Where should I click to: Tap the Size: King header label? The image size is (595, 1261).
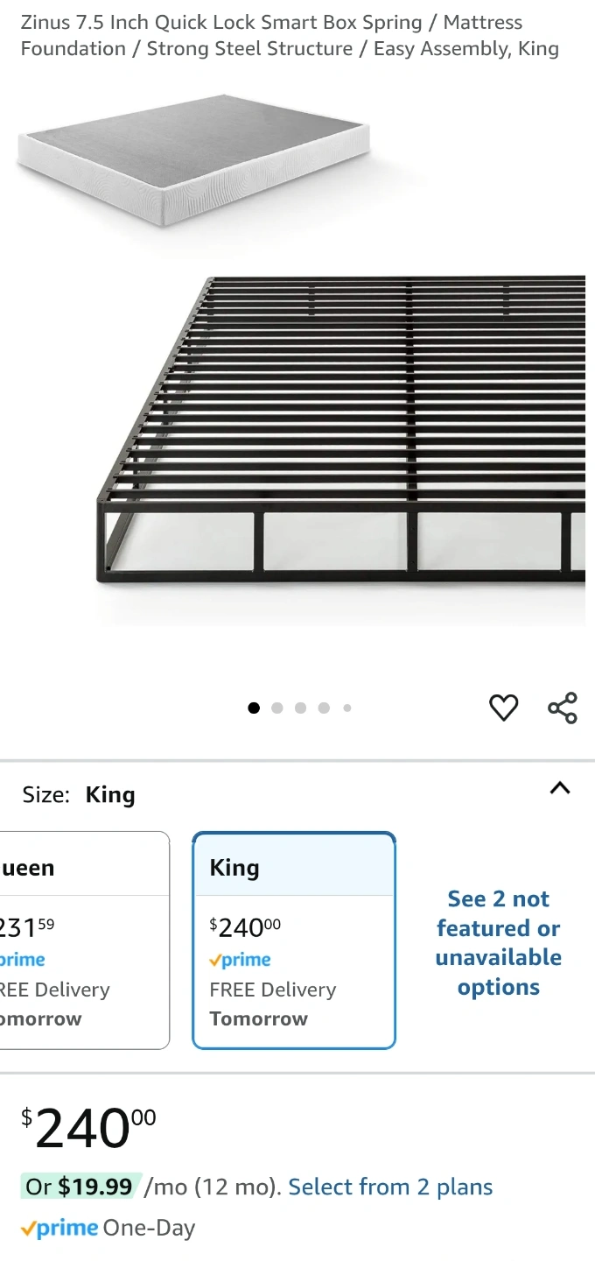coord(79,795)
